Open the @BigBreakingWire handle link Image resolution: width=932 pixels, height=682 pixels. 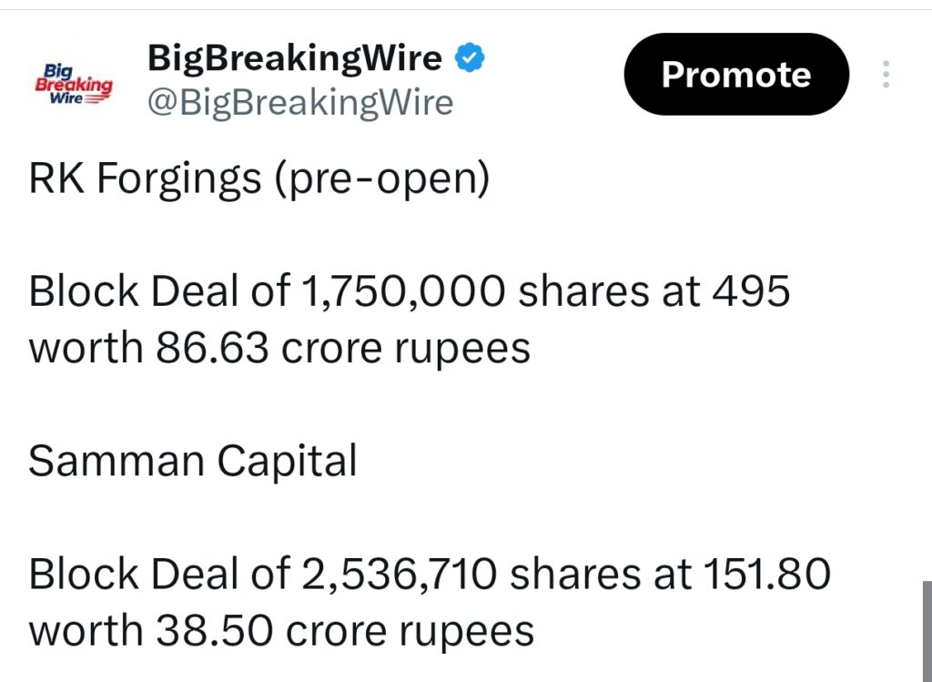pyautogui.click(x=300, y=102)
